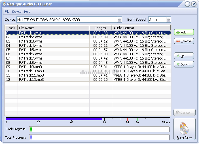This screenshot has width=199, height=144.
Task: Open the Help menu
Action: point(27,12)
